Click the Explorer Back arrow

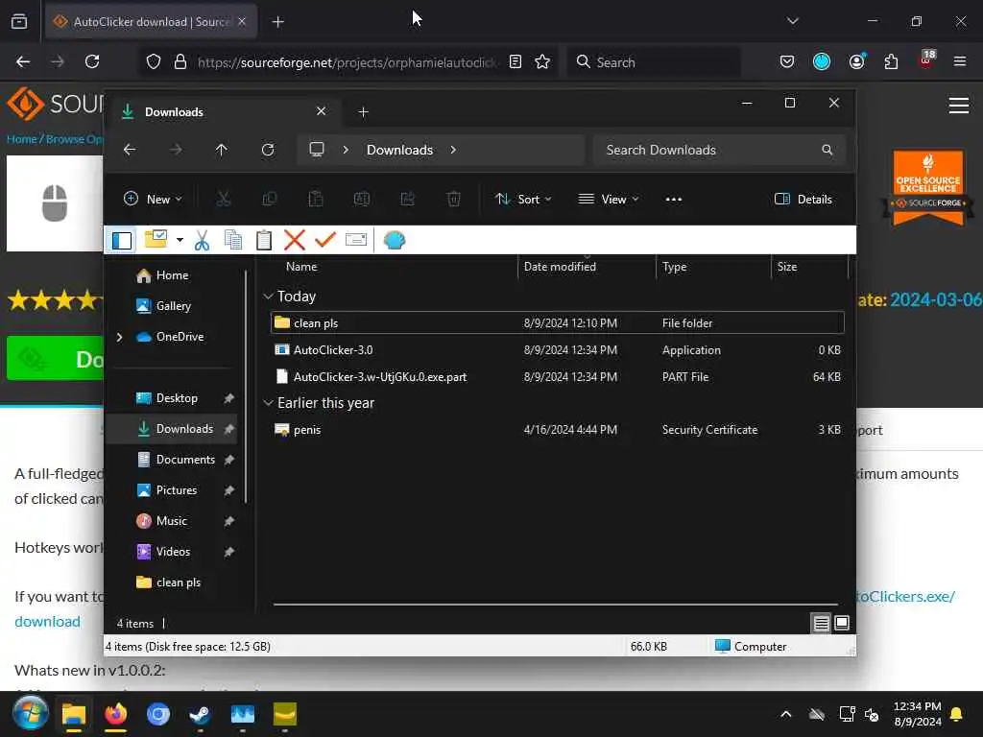coord(130,150)
